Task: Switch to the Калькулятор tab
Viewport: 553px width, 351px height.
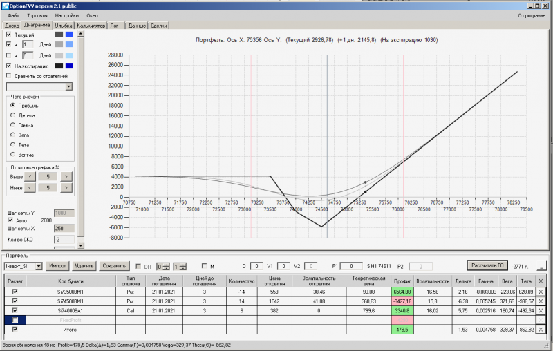Action: coord(91,26)
